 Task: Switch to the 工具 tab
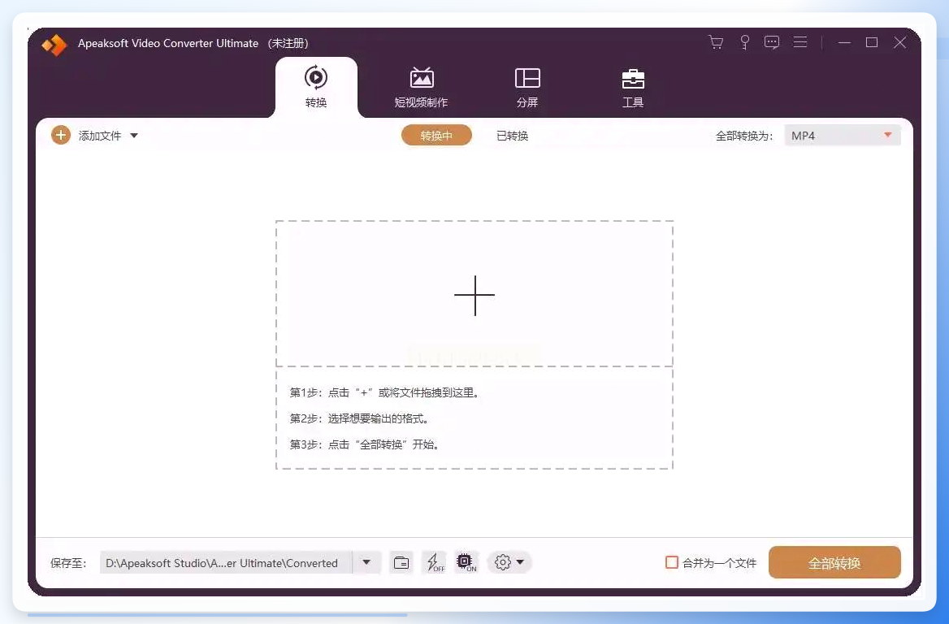(x=633, y=87)
